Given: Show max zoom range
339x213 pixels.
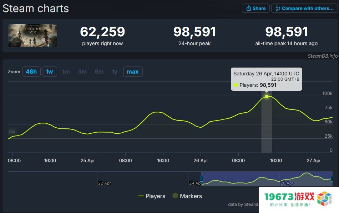Looking at the screenshot, I should coord(132,71).
